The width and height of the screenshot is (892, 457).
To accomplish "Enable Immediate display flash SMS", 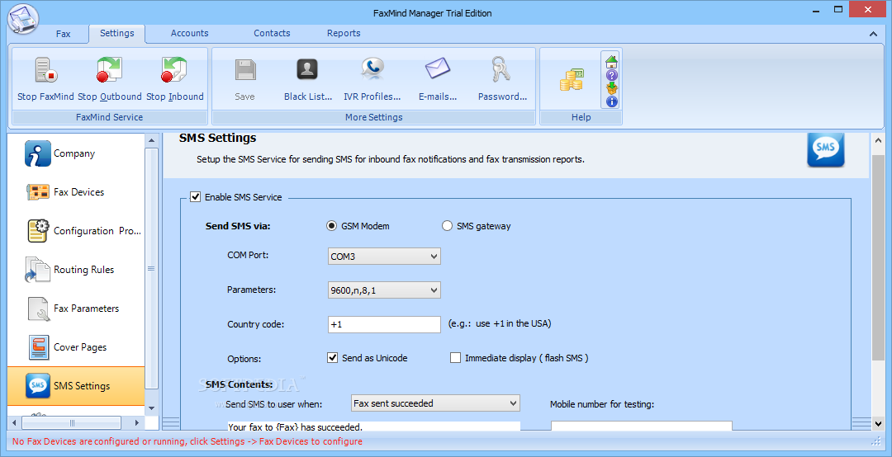I will [455, 357].
